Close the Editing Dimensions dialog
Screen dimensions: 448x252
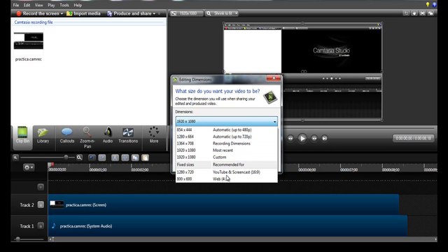pyautogui.click(x=274, y=78)
